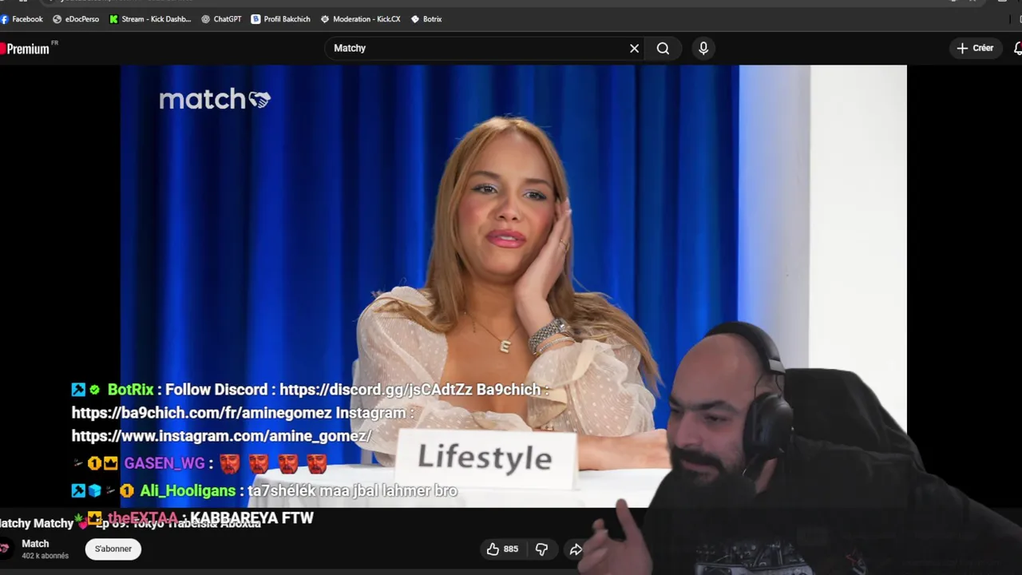Open the Moderation - Kick.CX bookmark

(x=360, y=19)
